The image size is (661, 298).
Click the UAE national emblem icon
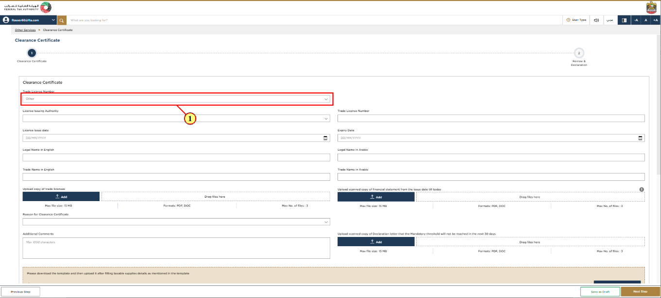coord(651,7)
